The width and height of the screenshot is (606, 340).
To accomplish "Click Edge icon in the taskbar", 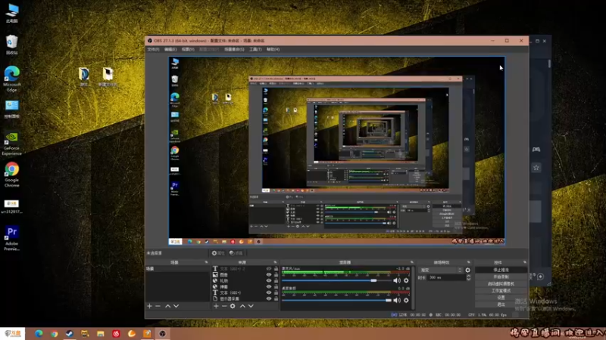I will pos(39,333).
